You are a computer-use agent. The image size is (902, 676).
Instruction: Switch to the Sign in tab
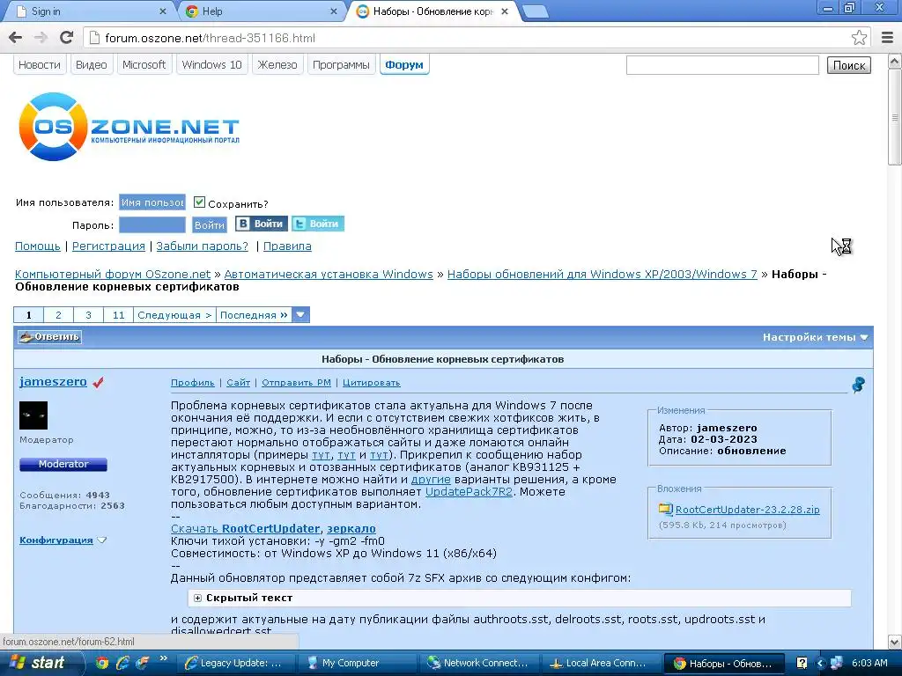tap(86, 11)
